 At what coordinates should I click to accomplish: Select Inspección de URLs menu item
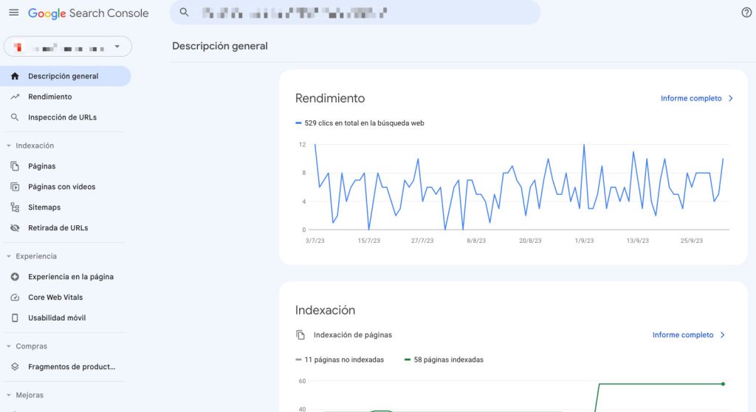point(62,117)
